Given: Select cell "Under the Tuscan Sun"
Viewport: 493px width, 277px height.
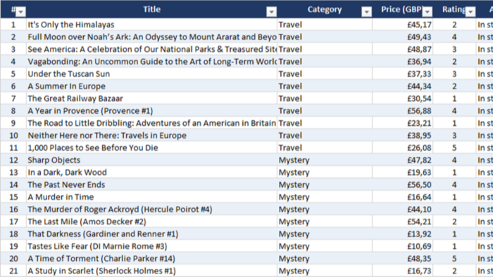Looking at the screenshot, I should 151,74.
